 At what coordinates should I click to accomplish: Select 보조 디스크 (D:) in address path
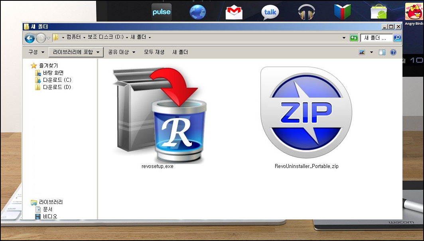[x=106, y=37]
